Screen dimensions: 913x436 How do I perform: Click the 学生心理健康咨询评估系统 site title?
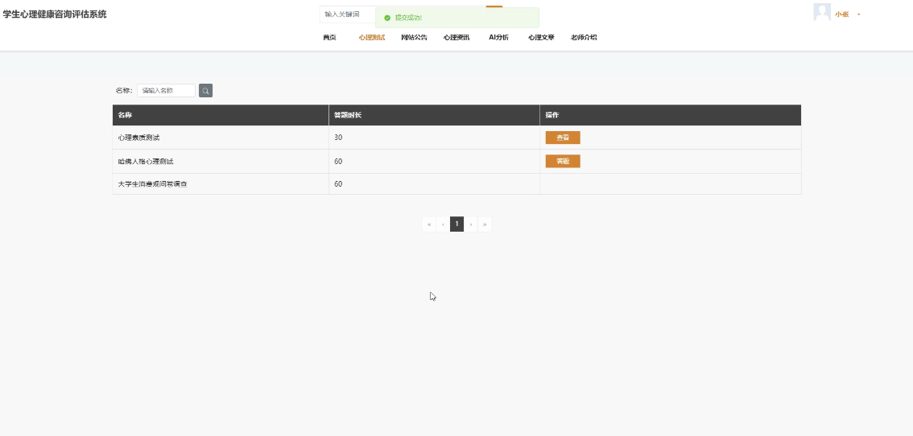[55, 14]
